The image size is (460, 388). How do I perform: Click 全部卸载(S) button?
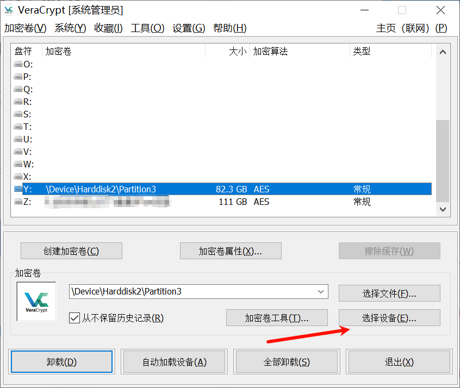click(x=287, y=362)
